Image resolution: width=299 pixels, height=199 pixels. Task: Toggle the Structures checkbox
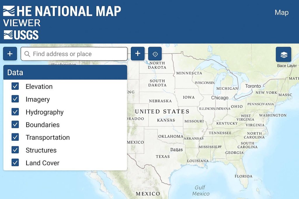click(15, 150)
